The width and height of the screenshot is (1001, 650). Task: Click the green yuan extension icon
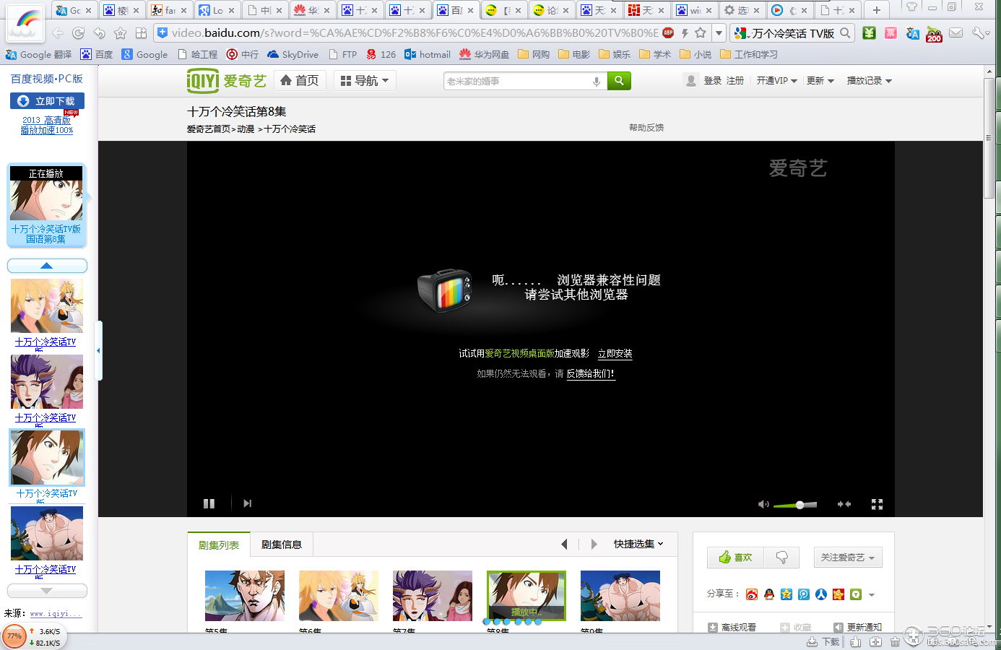tap(870, 32)
